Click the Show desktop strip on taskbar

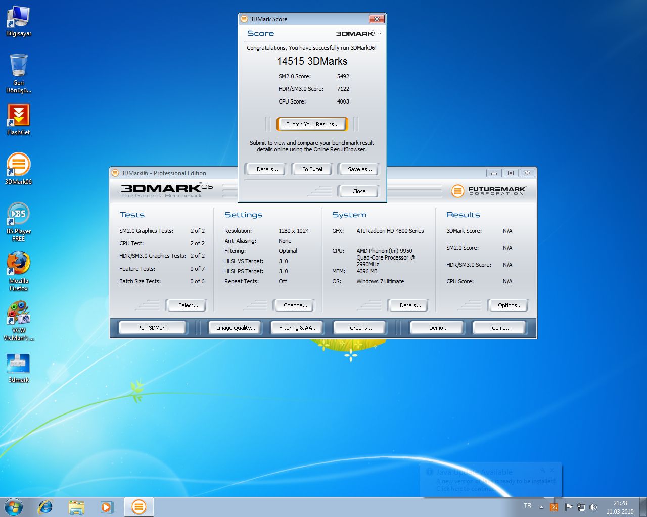click(643, 507)
